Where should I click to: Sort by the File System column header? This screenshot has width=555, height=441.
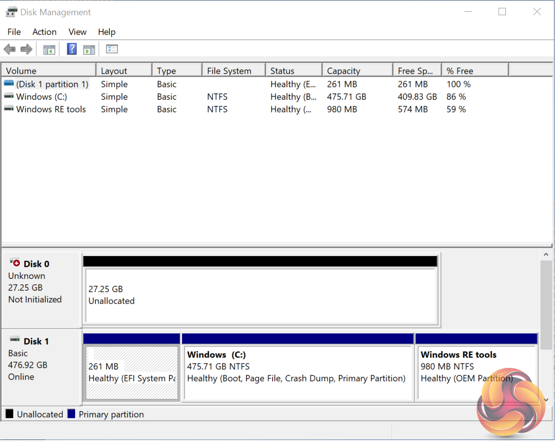tap(234, 70)
